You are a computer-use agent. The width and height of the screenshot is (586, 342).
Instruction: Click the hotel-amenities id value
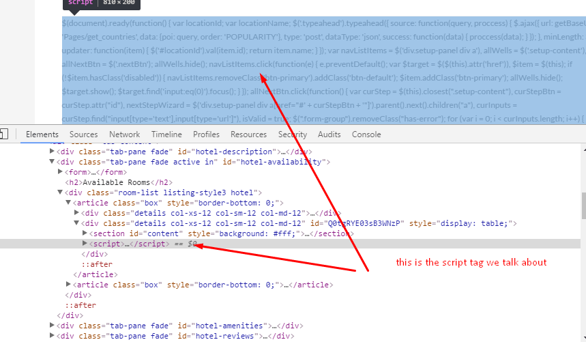[x=229, y=326]
